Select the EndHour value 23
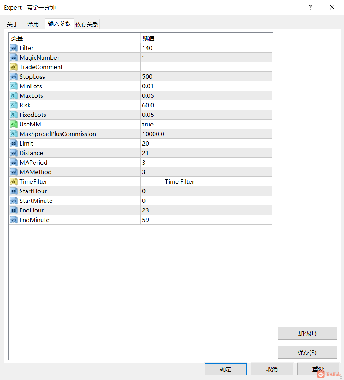This screenshot has height=380, width=344. (x=146, y=210)
